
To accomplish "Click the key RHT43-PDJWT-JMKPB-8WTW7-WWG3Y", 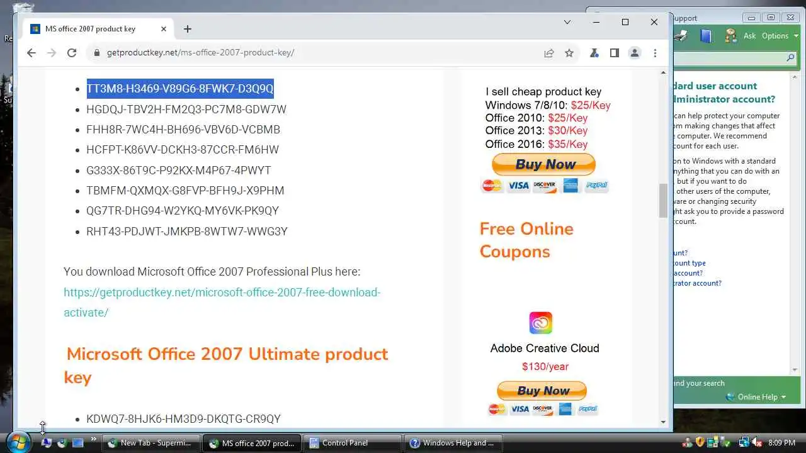I will click(187, 232).
